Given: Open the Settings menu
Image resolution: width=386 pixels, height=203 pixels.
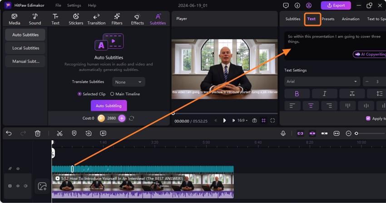Looking at the screenshot, I should coord(74,5).
